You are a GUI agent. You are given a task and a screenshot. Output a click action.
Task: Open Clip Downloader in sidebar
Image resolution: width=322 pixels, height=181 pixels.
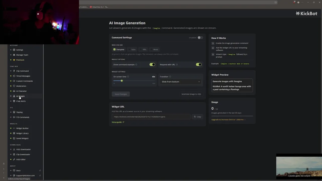pos(23,154)
